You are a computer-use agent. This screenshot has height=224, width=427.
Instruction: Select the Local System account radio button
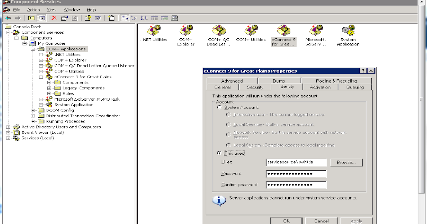pos(228,145)
